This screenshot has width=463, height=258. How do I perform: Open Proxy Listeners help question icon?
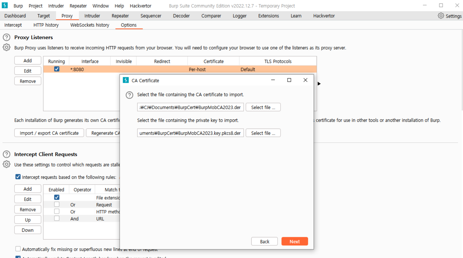pos(6,37)
